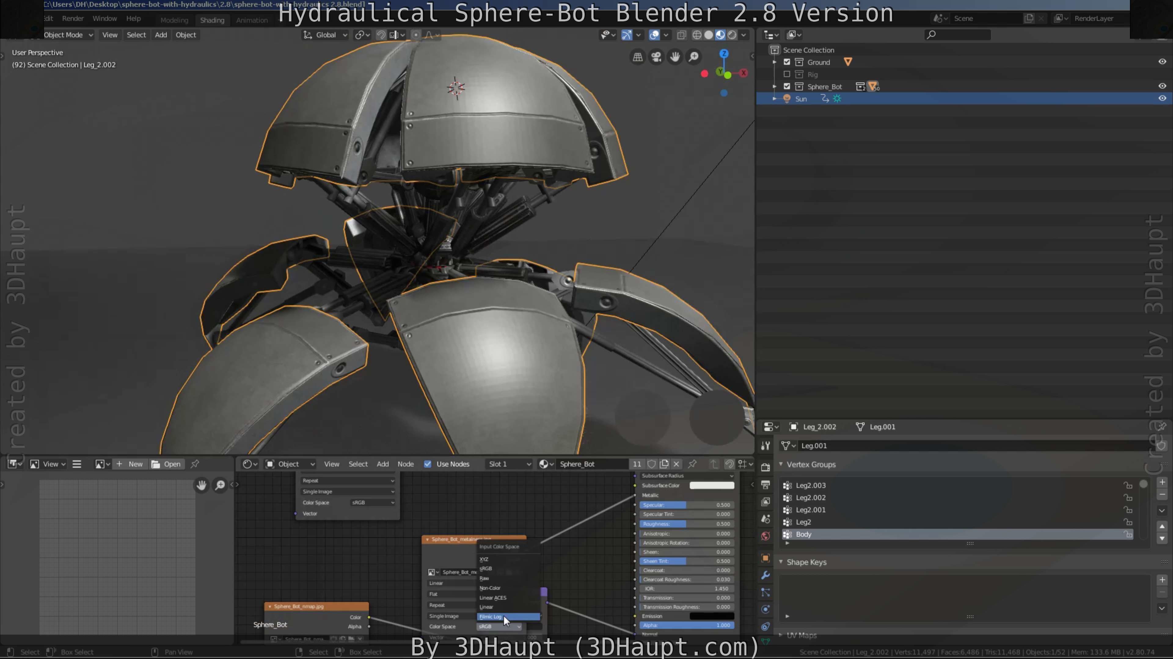Screen dimensions: 1173x659
Task: Open vertex group specials dropdown arrow
Action: (1162, 511)
